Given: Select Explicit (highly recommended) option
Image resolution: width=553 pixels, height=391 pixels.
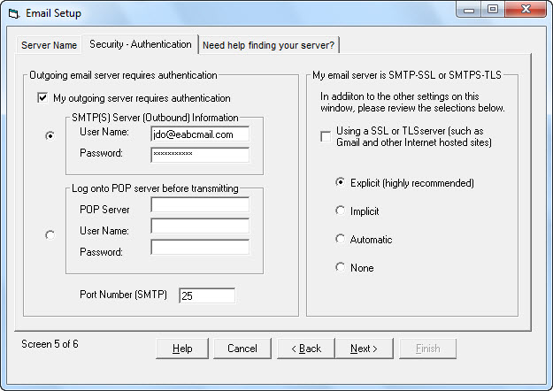Looking at the screenshot, I should click(x=340, y=182).
